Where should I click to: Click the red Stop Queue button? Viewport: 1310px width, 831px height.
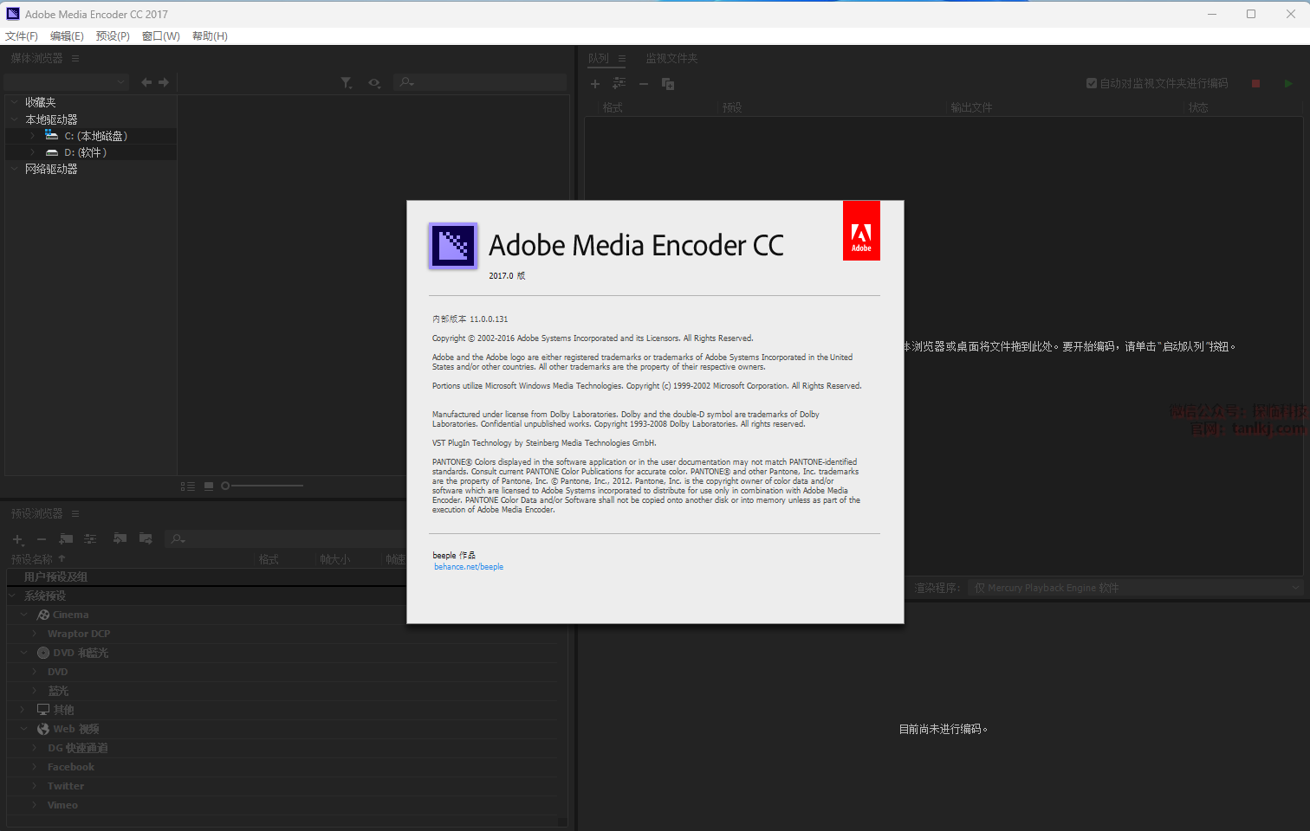point(1255,84)
